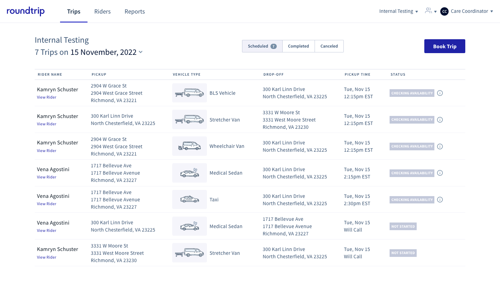Click the Wheelchair Van vehicle icon
Viewport: 500px width, 285px height.
190,146
